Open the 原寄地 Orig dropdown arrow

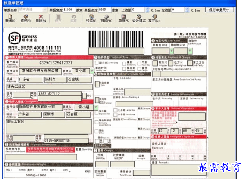tap(172, 51)
